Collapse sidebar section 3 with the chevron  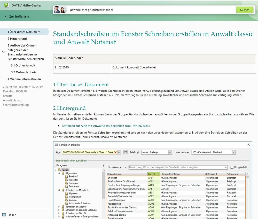(x=4, y=52)
